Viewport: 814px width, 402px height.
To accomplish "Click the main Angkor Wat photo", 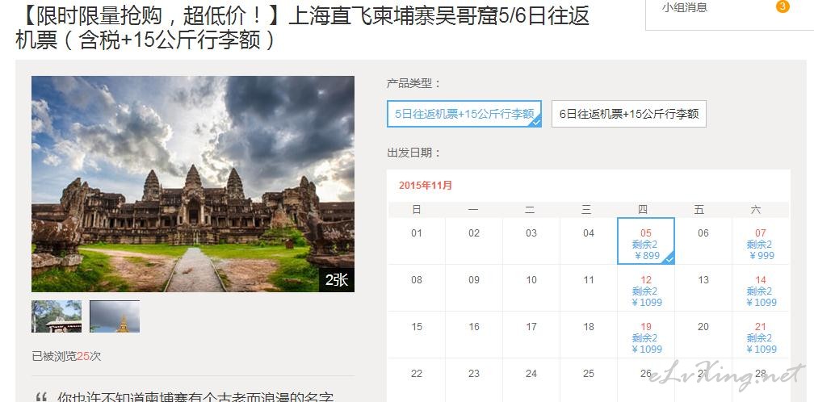I will 192,183.
